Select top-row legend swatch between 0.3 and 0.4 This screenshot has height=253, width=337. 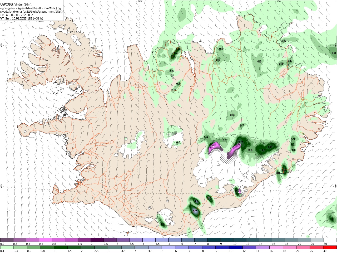pyautogui.click(x=19, y=240)
